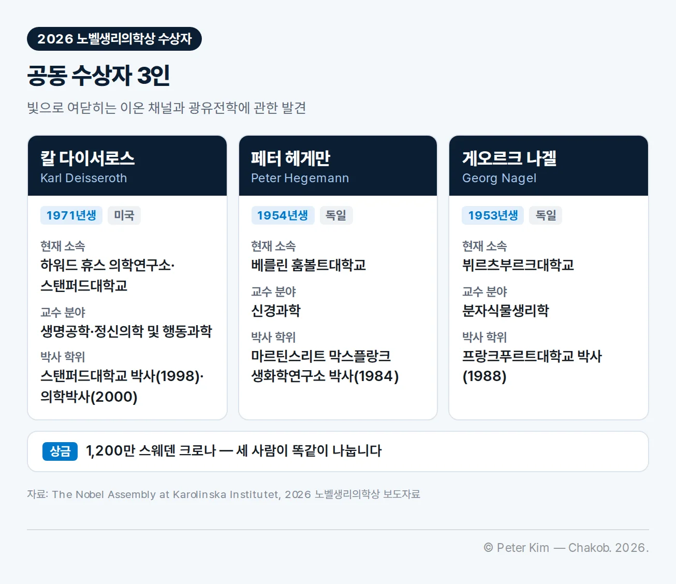
Task: Click the '1971년생' tag
Action: tap(71, 215)
